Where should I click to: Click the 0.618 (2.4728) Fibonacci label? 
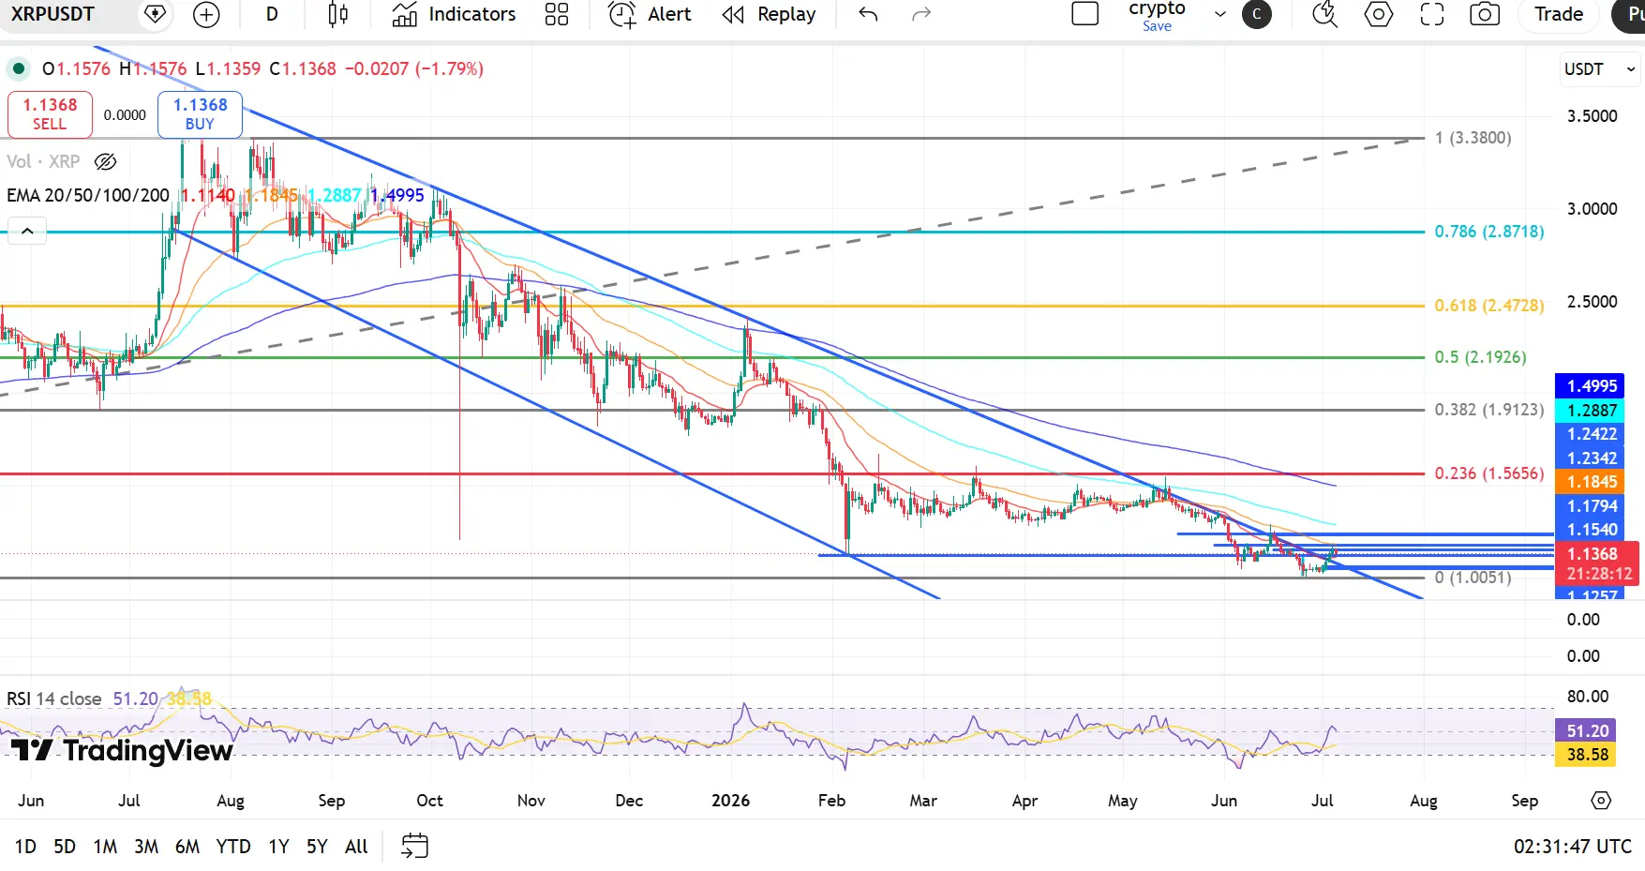coord(1488,306)
